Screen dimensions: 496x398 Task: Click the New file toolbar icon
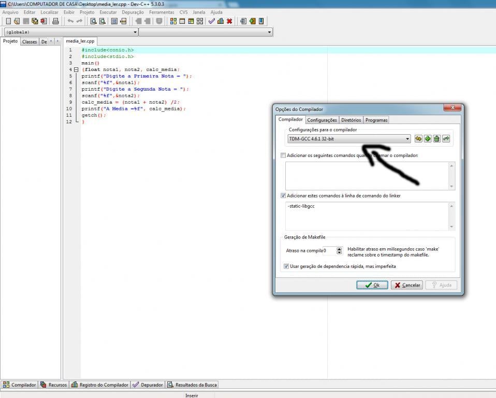click(x=8, y=21)
